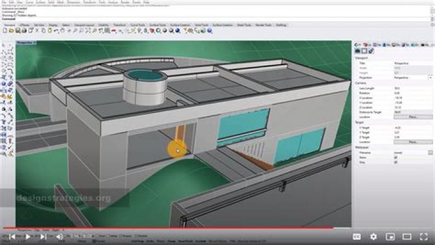This screenshot has height=245, width=435.
Task: Click Place button for camera location
Action: pos(413,116)
